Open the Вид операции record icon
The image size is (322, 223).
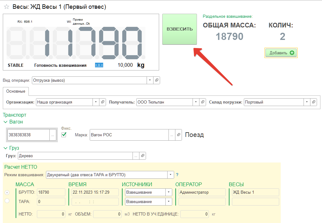click(x=157, y=80)
